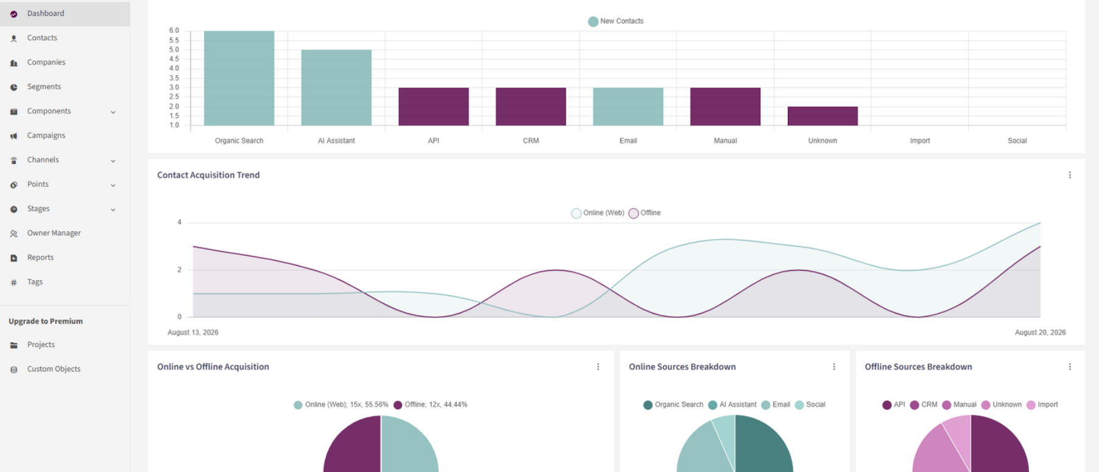Expand the Points submenu chevron
This screenshot has width=1099, height=472.
point(113,185)
